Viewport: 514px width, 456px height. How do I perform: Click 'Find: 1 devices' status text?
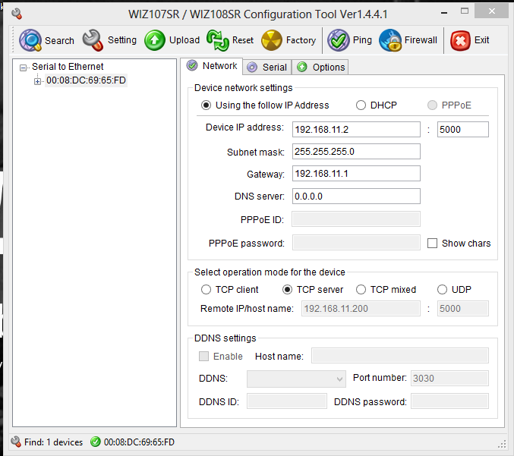pos(53,442)
